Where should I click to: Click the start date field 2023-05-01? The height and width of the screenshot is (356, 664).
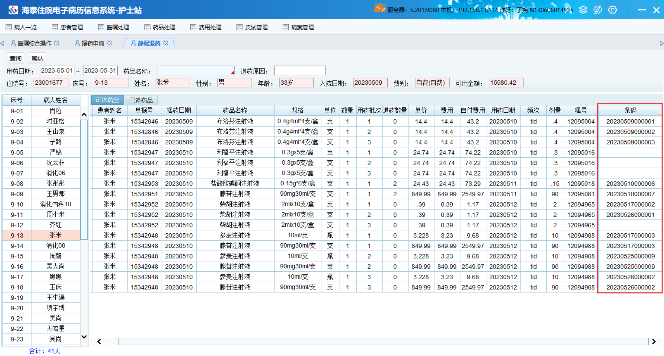pyautogui.click(x=57, y=71)
